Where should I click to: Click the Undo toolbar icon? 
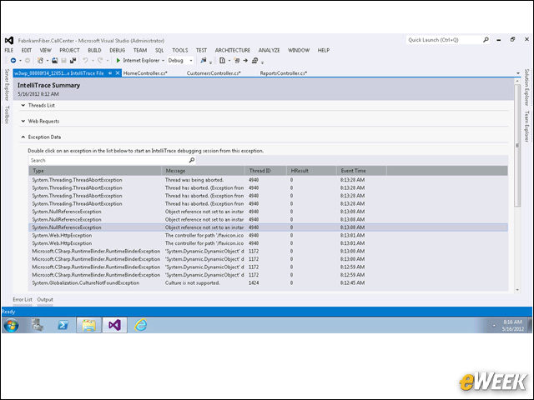[85, 61]
